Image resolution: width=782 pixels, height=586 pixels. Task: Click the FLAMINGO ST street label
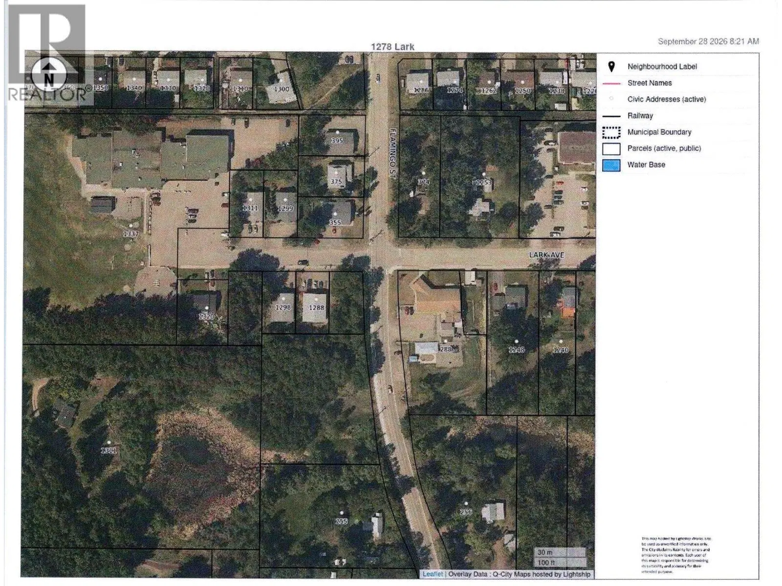point(392,153)
